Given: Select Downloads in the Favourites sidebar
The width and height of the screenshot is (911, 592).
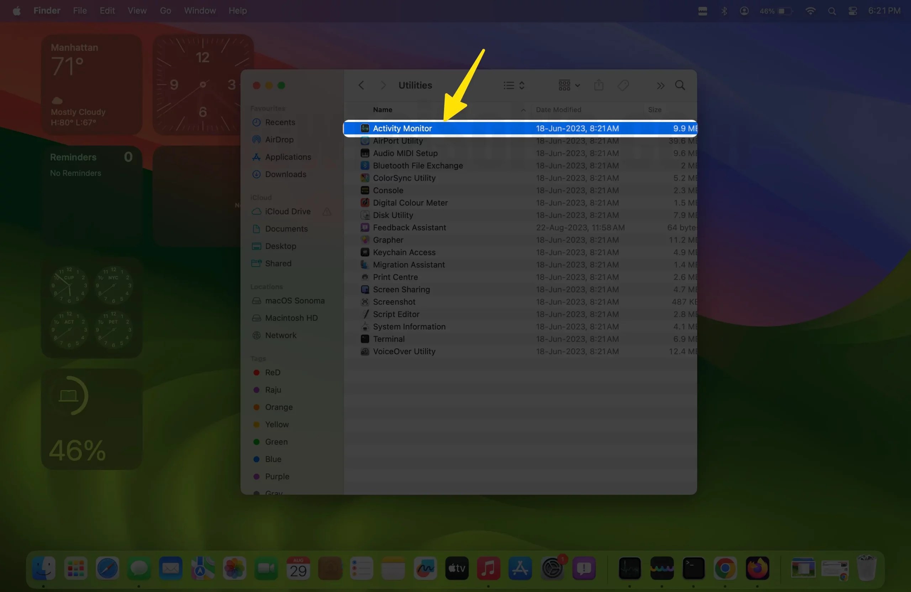Looking at the screenshot, I should [x=285, y=174].
